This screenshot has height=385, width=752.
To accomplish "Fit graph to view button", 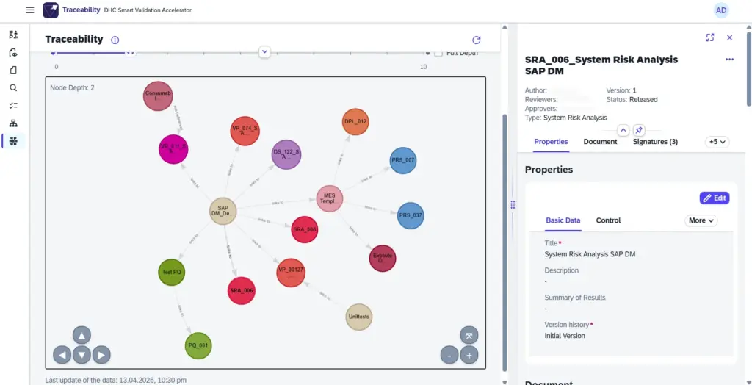I will pos(469,335).
